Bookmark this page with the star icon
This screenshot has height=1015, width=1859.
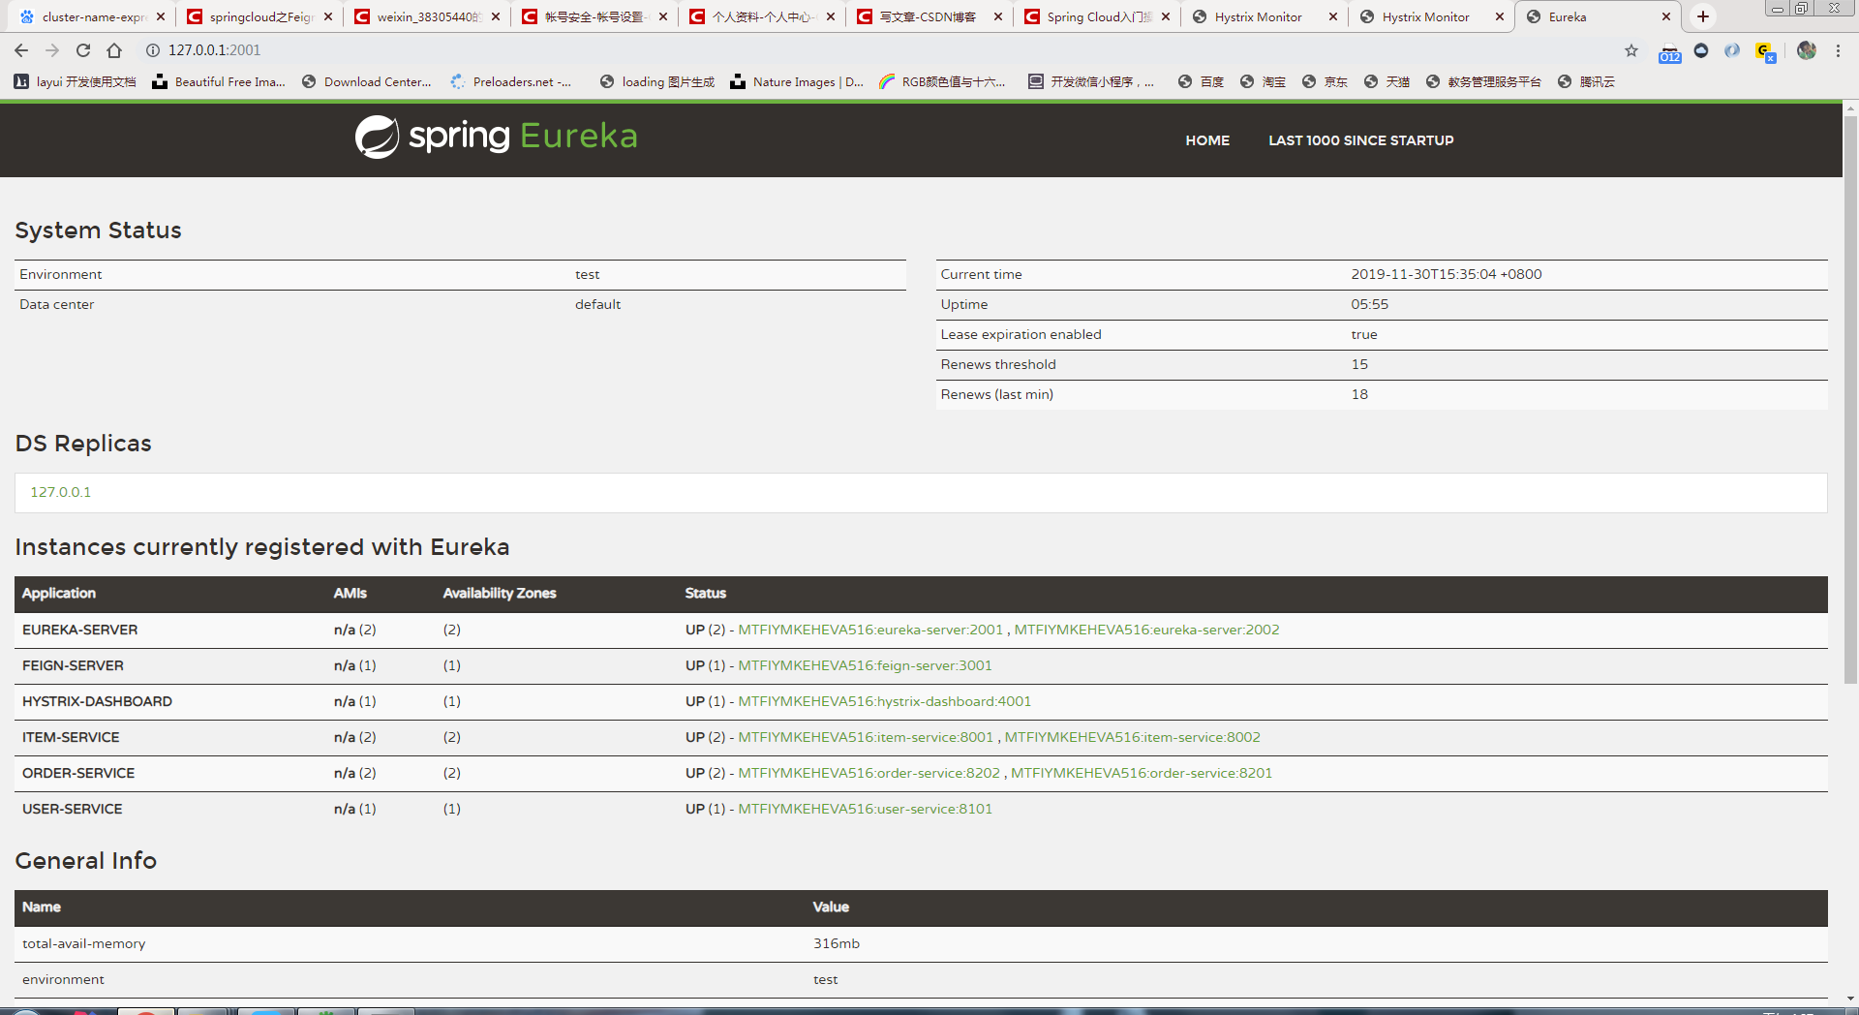tap(1631, 50)
